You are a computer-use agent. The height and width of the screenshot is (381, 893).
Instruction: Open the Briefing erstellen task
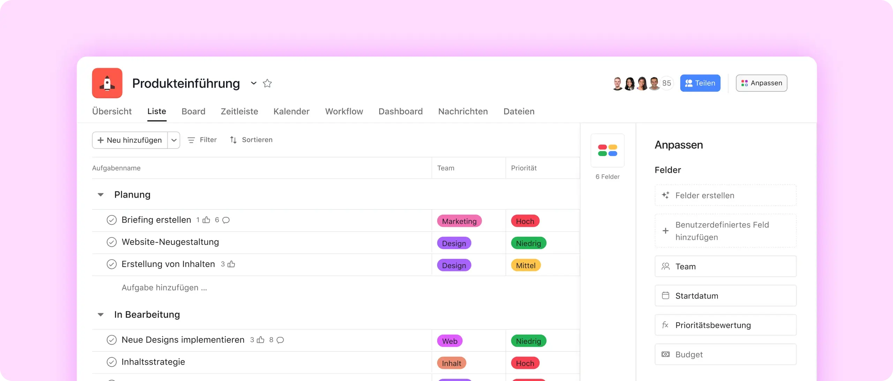coord(156,220)
